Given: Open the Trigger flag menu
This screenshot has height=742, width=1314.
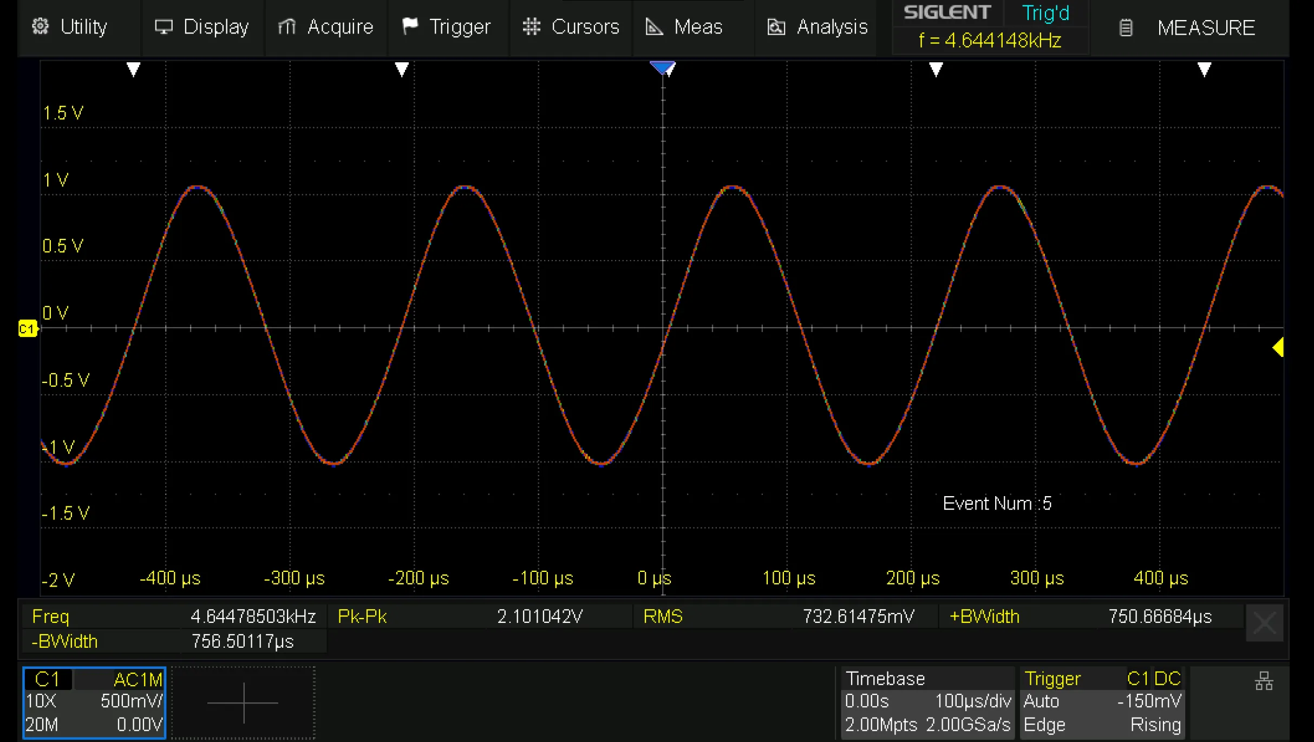Looking at the screenshot, I should [x=447, y=27].
